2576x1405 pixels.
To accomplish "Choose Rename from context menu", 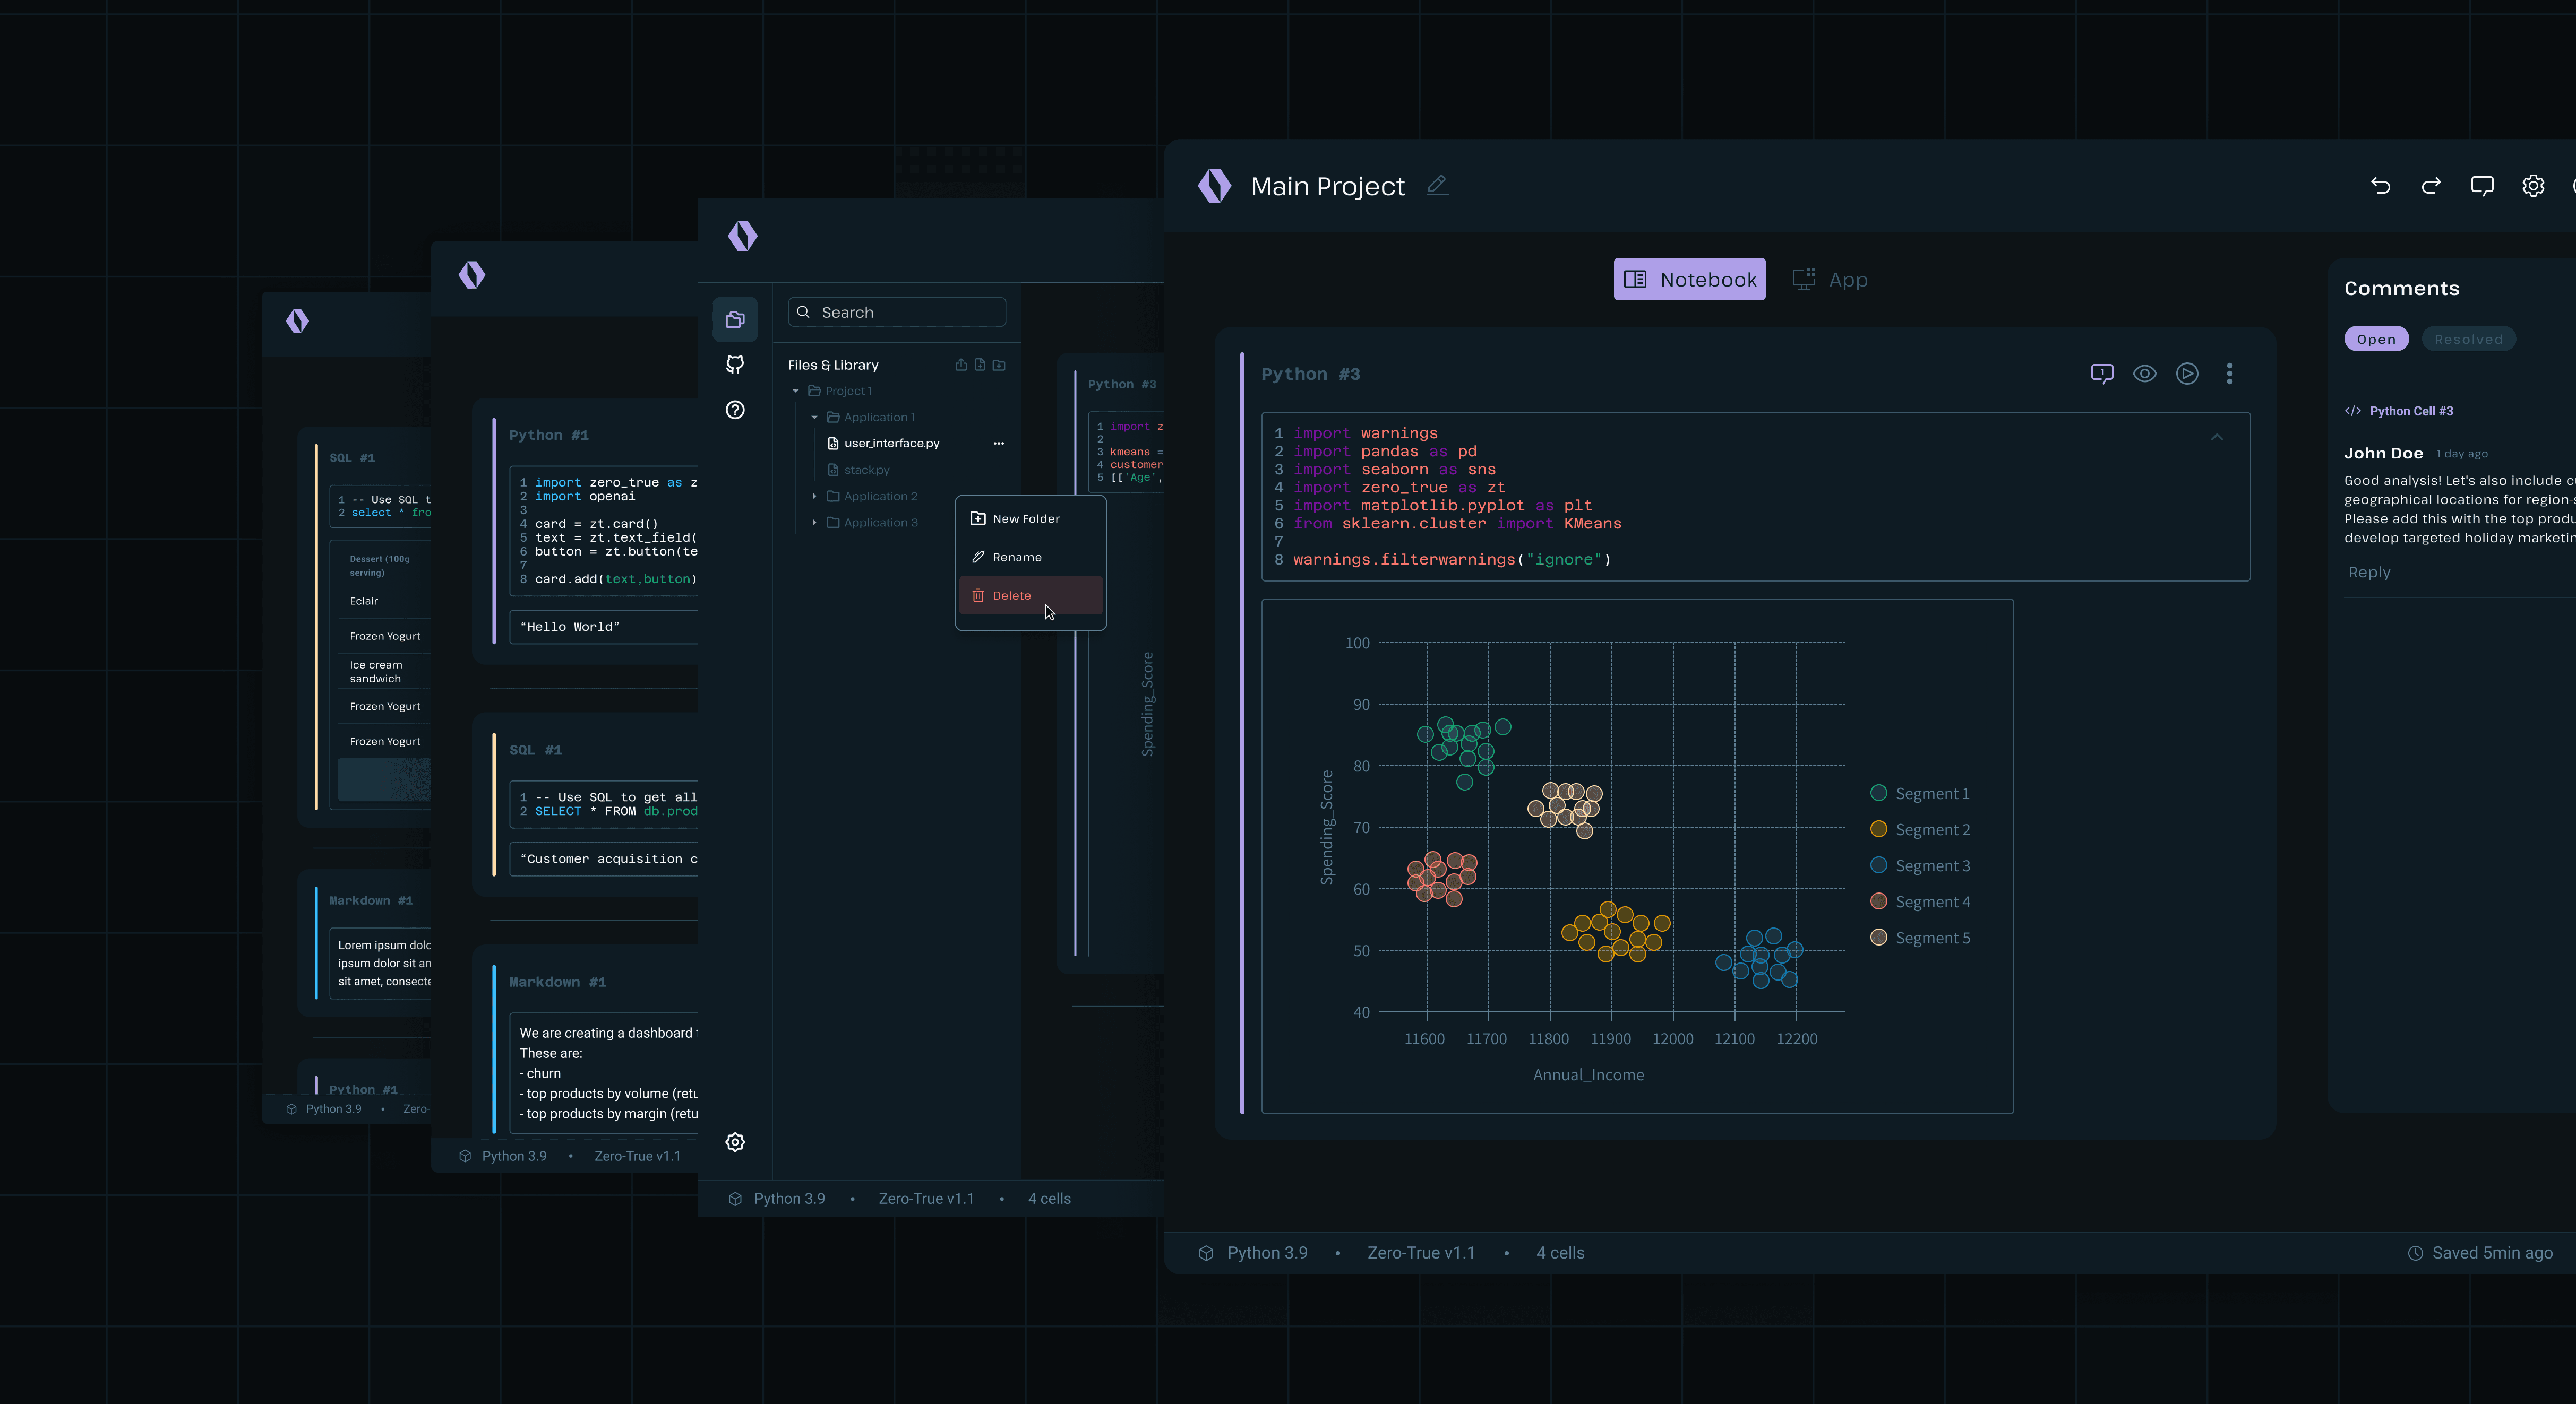I will click(1030, 557).
